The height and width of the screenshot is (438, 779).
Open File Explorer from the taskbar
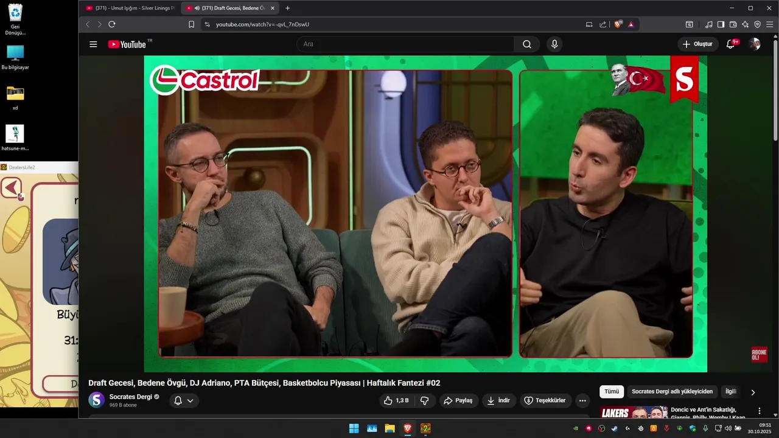[389, 428]
